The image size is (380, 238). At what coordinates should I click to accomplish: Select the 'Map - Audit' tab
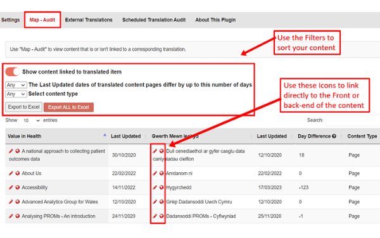pyautogui.click(x=42, y=20)
